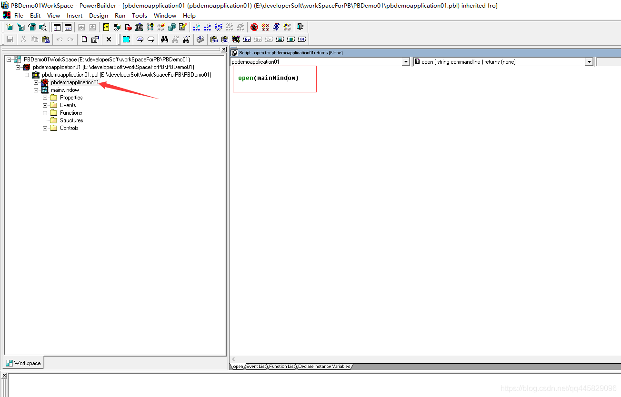Screen dimensions: 621x397
Task: Collapse the pbdemoapplication01 target node
Action: pyautogui.click(x=18, y=67)
